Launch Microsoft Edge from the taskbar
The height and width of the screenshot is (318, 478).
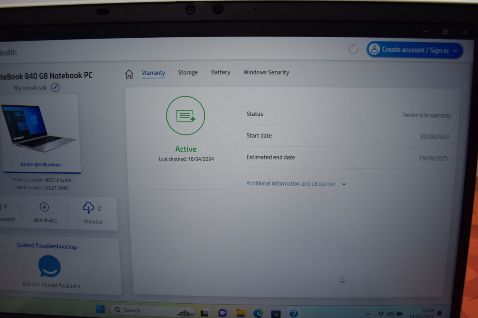pos(258,313)
